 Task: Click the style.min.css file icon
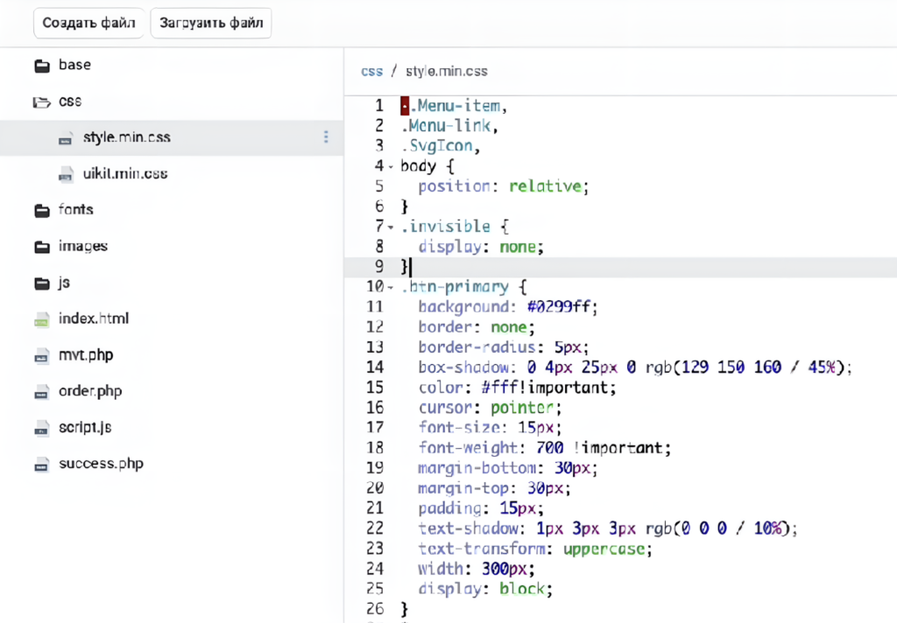(x=66, y=138)
